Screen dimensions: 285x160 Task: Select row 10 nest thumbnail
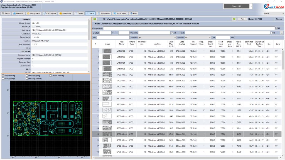click(107, 104)
